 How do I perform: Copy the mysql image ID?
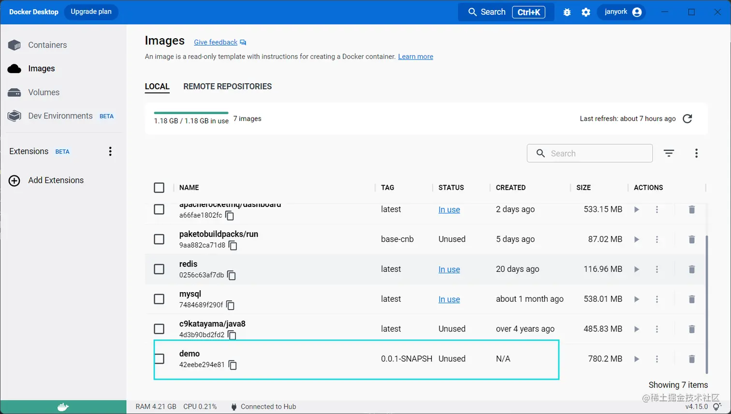(x=231, y=305)
